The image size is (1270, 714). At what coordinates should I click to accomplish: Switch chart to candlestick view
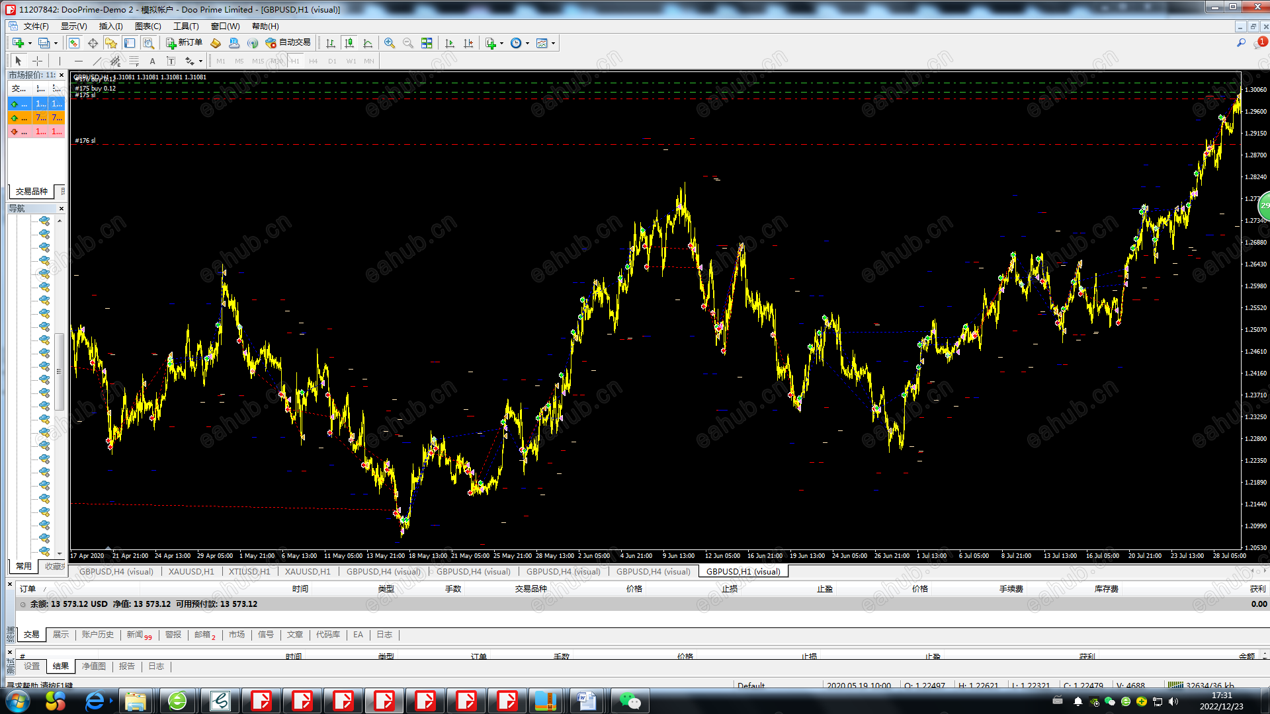(349, 43)
